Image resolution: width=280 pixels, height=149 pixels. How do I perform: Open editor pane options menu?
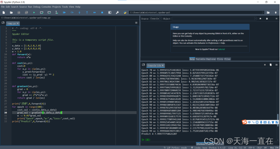[136, 23]
